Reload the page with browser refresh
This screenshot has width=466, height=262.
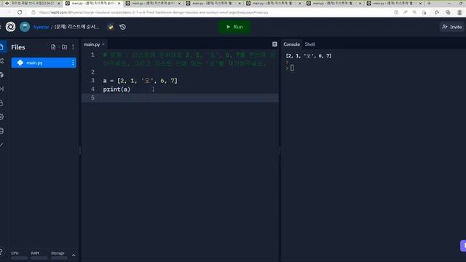pos(20,12)
